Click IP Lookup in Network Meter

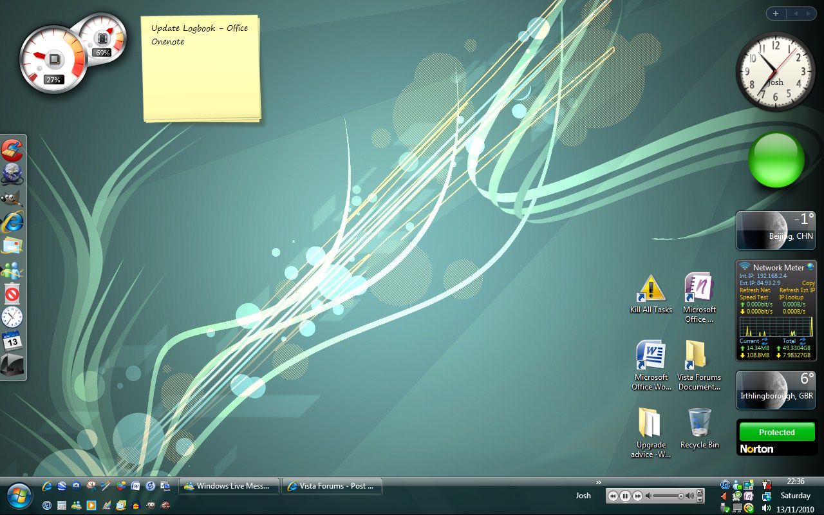tap(791, 297)
